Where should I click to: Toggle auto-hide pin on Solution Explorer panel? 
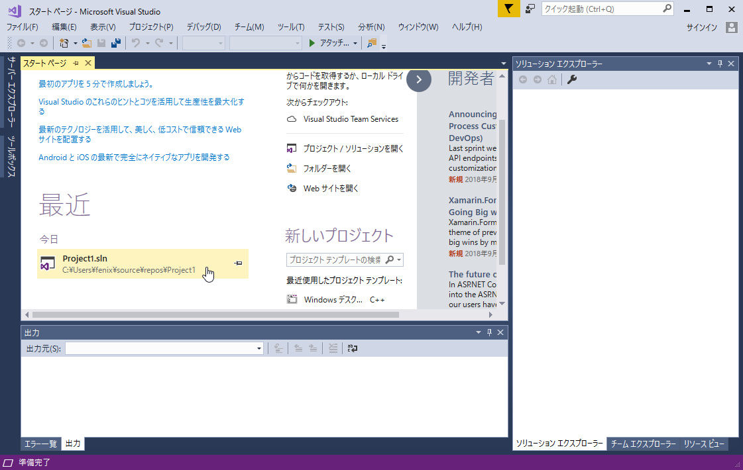720,64
